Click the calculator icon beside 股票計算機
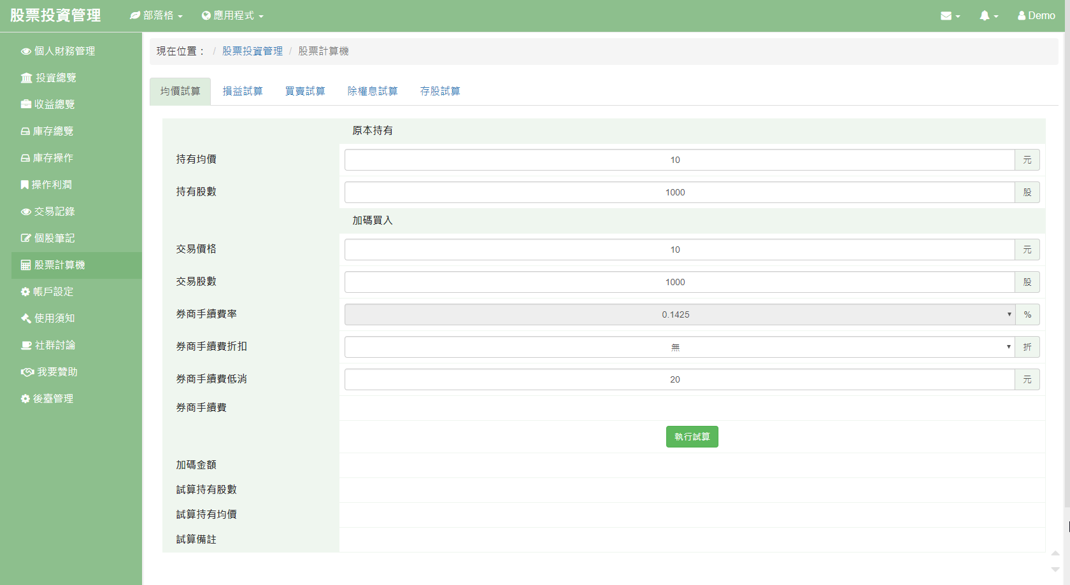 pos(25,265)
